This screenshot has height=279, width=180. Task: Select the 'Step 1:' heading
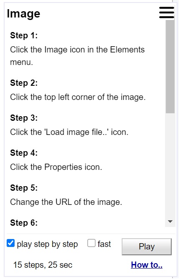24,35
